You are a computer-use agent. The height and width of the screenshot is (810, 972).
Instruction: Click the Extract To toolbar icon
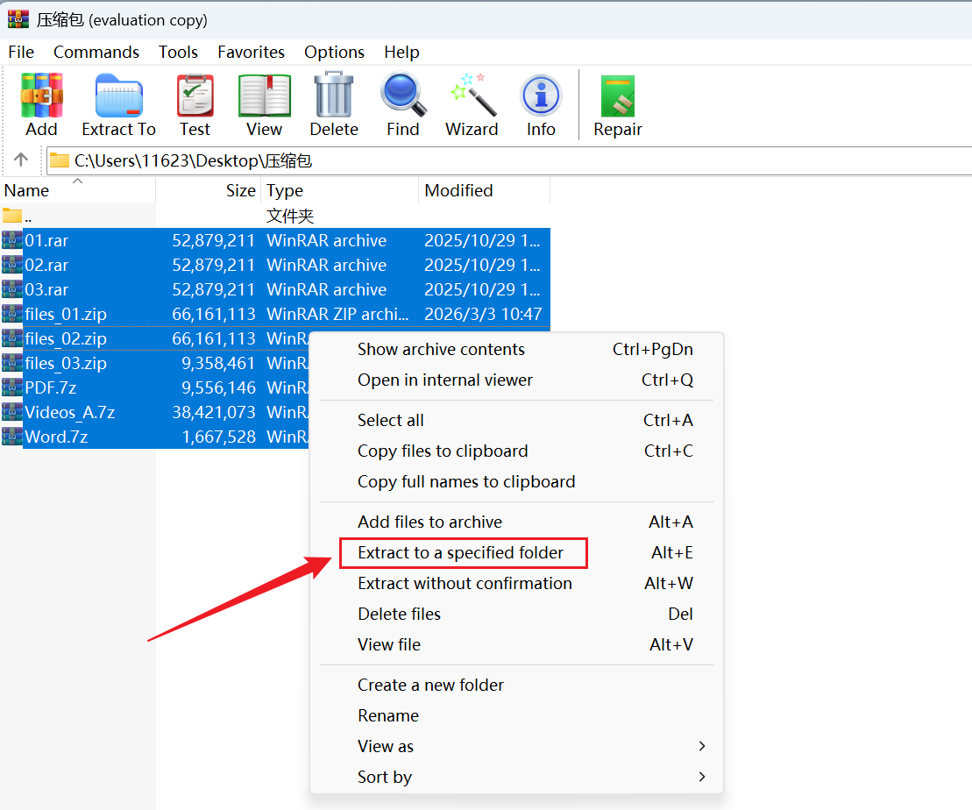(x=118, y=96)
